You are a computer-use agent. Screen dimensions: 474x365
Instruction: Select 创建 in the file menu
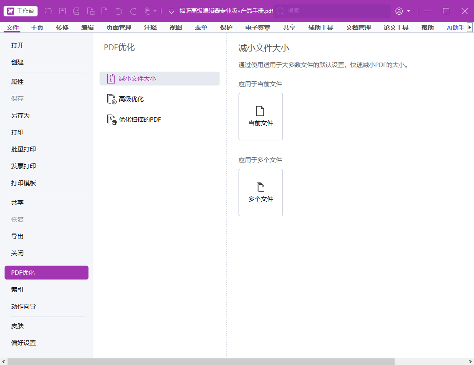[17, 62]
